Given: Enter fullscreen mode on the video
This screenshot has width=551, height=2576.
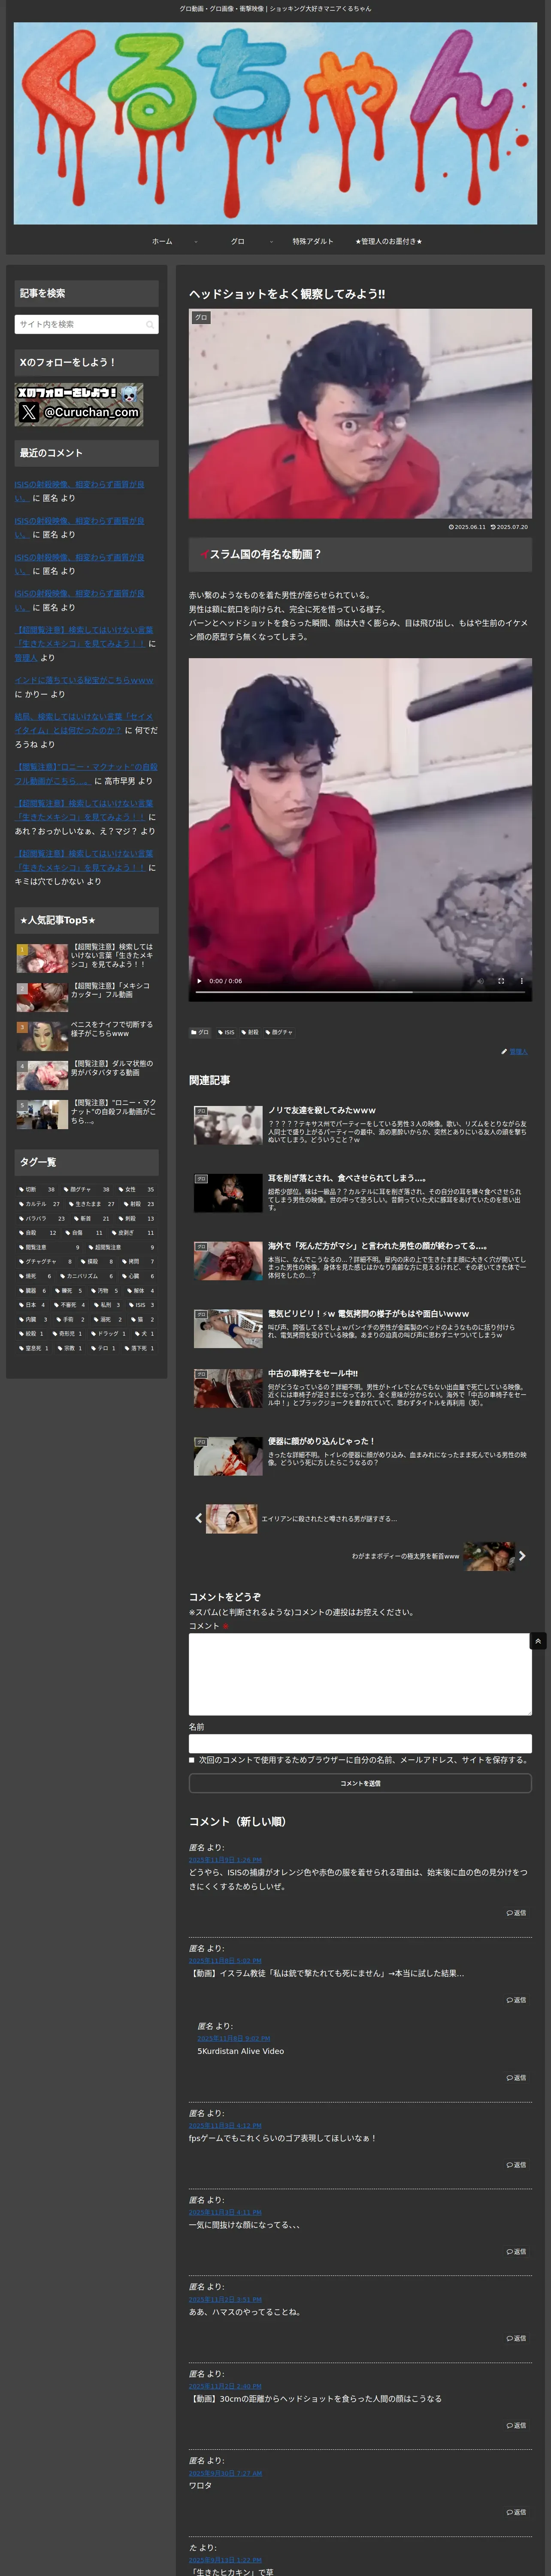Looking at the screenshot, I should point(501,981).
